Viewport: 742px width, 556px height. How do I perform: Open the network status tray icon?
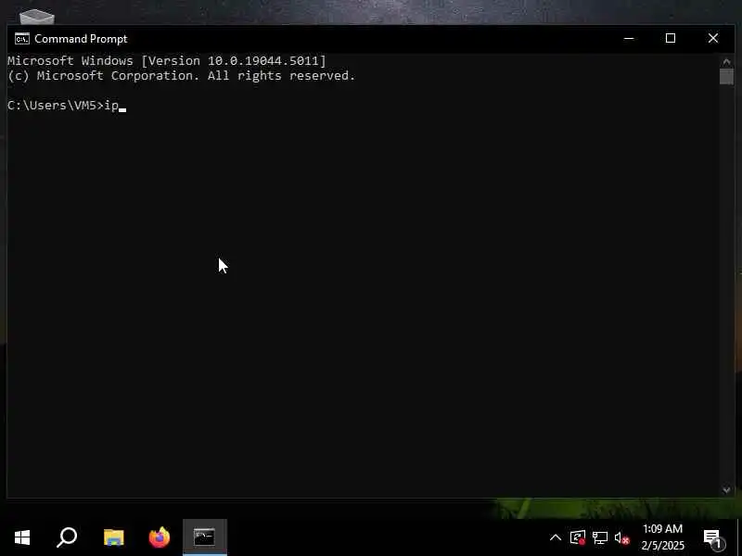[599, 537]
